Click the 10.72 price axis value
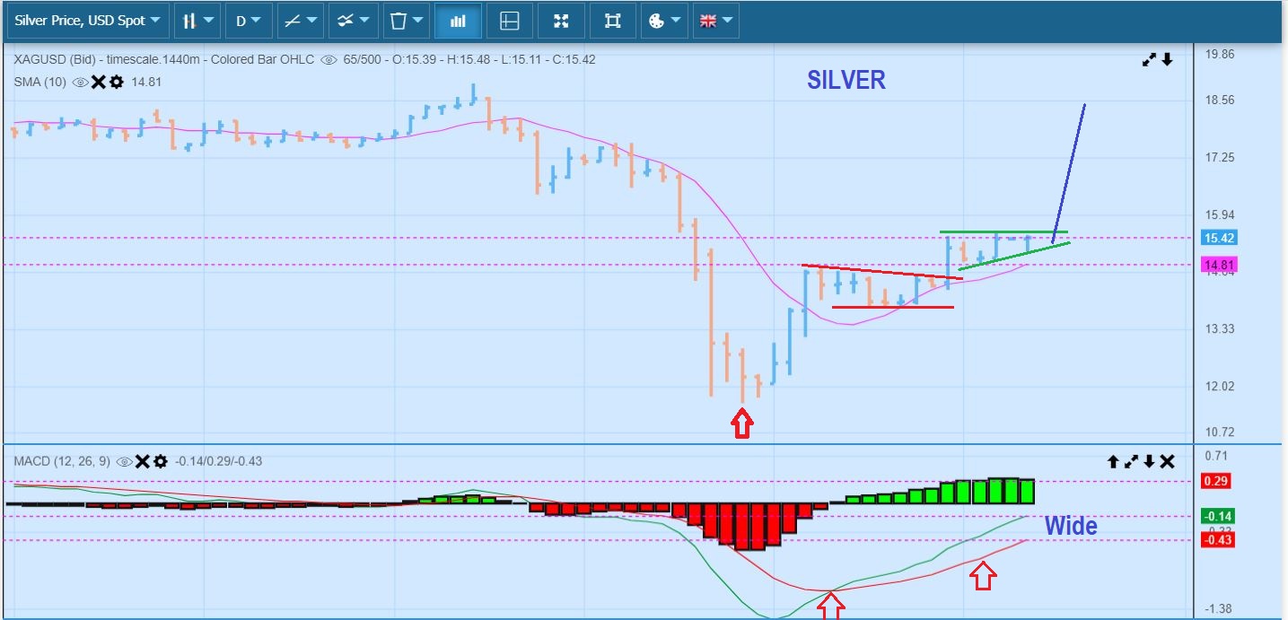This screenshot has width=1288, height=620. pos(1220,432)
